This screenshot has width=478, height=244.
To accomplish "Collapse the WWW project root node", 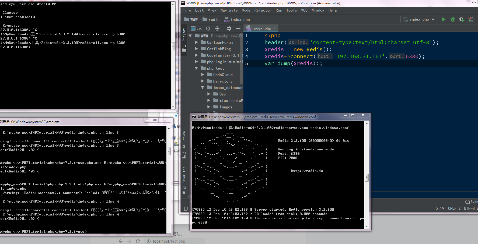I will pos(190,36).
